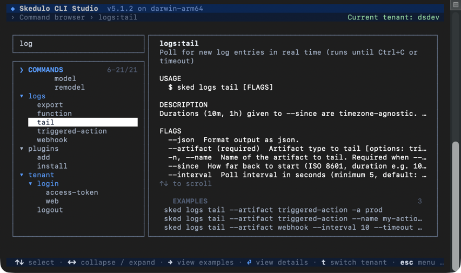The image size is (461, 273).
Task: Collapse the tenant tree group
Action: [22, 175]
